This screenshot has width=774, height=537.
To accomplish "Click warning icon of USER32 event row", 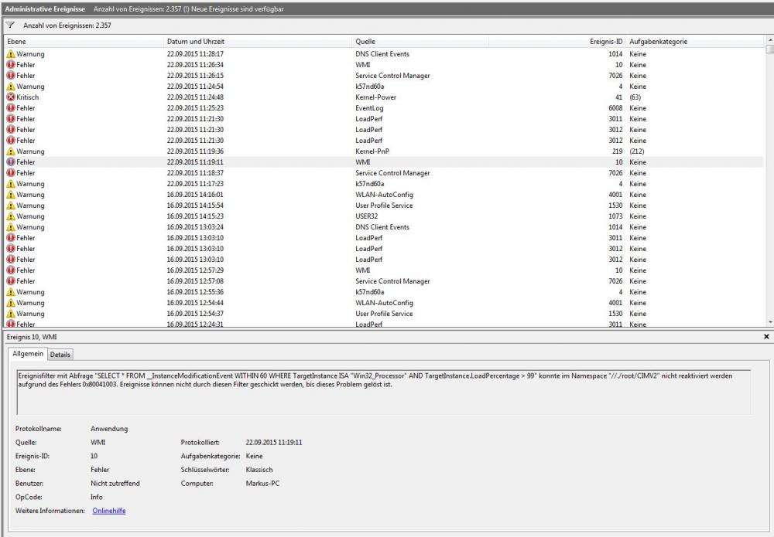I will [x=11, y=216].
